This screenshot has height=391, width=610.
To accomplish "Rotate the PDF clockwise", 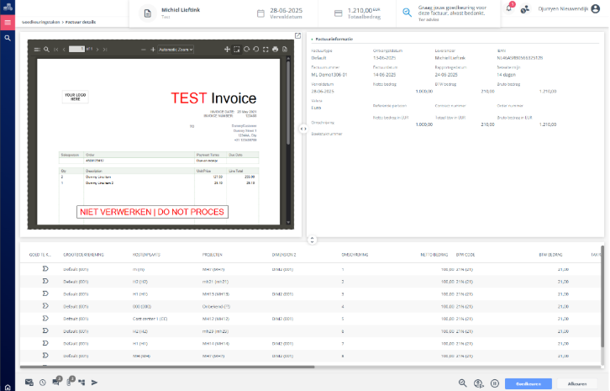I will tap(246, 49).
